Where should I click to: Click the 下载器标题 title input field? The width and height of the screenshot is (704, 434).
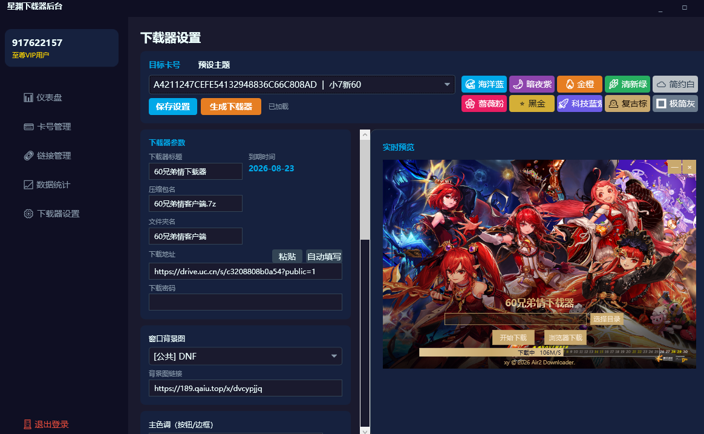click(x=195, y=172)
